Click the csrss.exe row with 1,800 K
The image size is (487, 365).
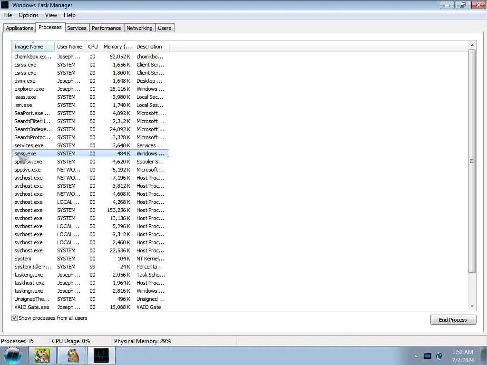pos(90,73)
